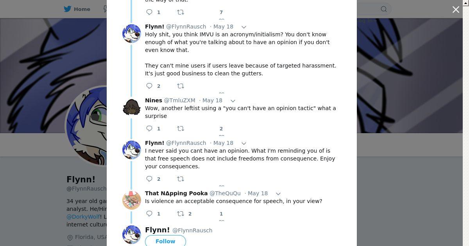
Task: Click Nines' profile avatar
Action: click(132, 107)
